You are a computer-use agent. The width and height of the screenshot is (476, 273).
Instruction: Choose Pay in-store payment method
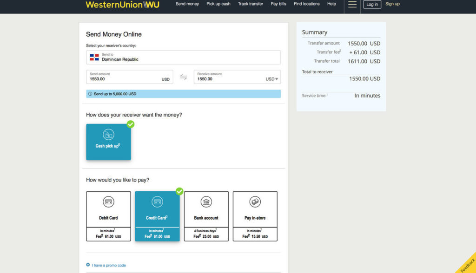(255, 216)
